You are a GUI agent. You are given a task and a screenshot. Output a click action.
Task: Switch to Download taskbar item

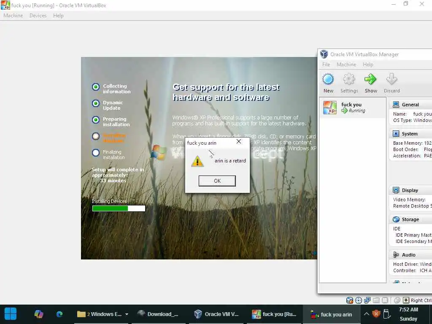click(x=159, y=314)
